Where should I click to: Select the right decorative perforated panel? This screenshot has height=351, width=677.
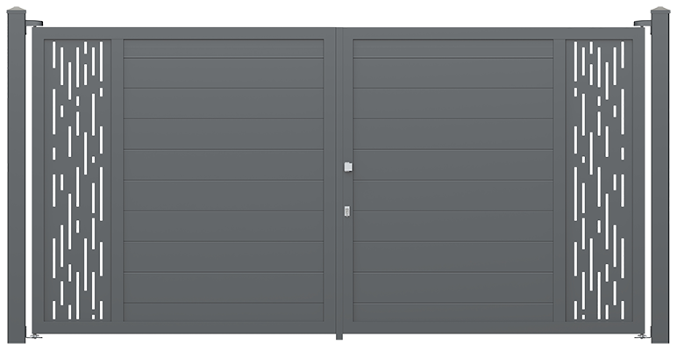[x=599, y=180]
